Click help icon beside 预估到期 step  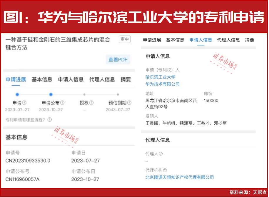coord(129,103)
